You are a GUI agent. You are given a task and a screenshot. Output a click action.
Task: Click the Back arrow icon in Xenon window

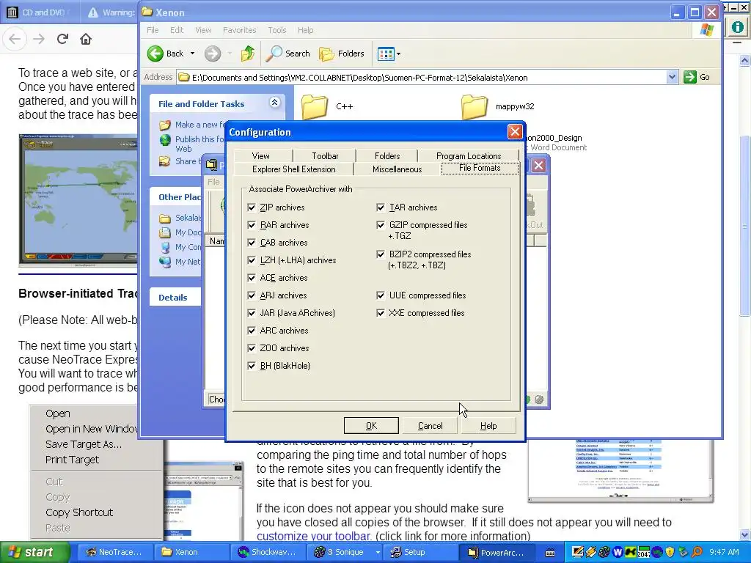click(155, 54)
